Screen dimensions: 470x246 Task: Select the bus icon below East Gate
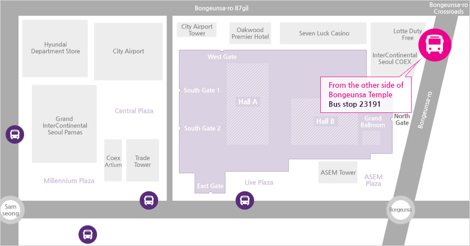pos(245,200)
